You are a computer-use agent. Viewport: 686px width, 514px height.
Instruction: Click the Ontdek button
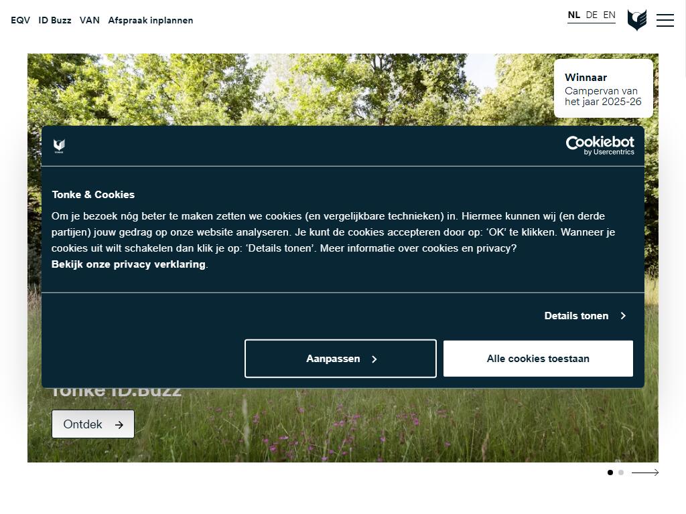click(93, 424)
